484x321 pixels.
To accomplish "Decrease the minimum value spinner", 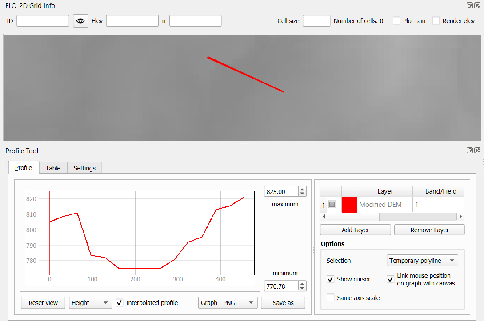I will tap(303, 288).
